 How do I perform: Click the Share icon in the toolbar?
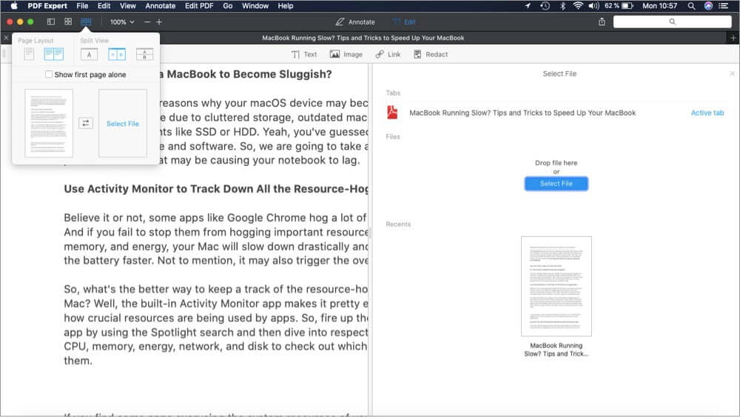pos(602,21)
